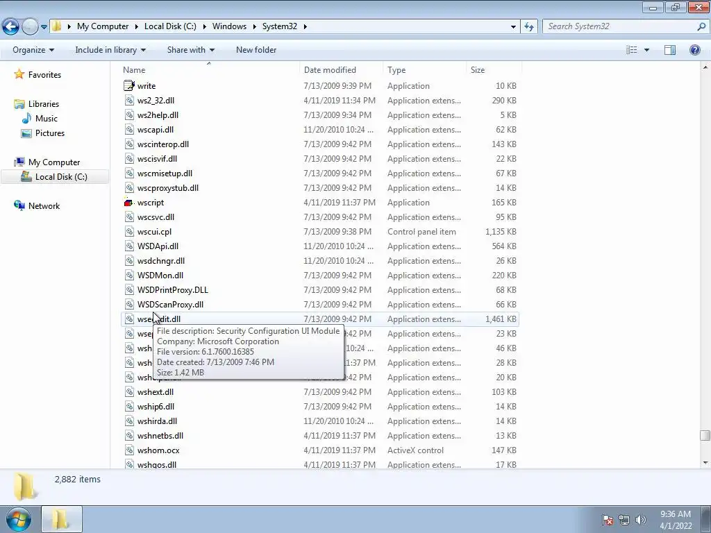Screen dimensions: 711x533
Task: Select the ws2_32.dll file icon
Action: pos(129,100)
